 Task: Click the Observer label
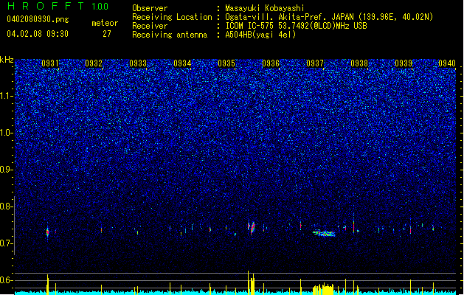150,8
